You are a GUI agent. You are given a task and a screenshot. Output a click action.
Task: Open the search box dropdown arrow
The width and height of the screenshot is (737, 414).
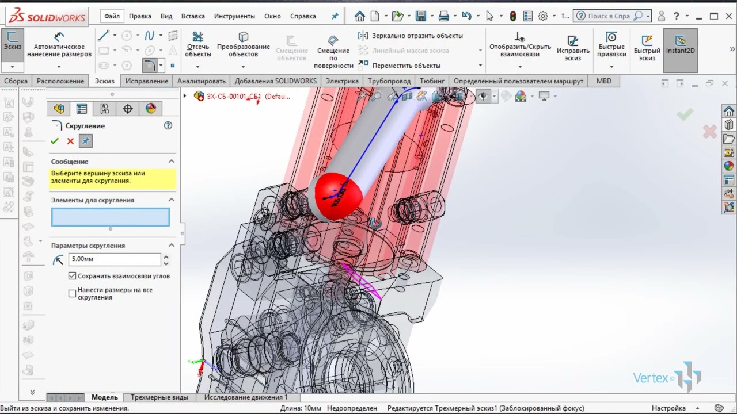pyautogui.click(x=648, y=16)
